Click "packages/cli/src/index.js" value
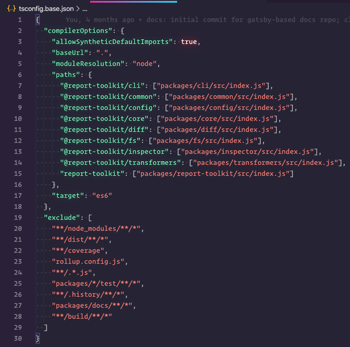 (211, 86)
